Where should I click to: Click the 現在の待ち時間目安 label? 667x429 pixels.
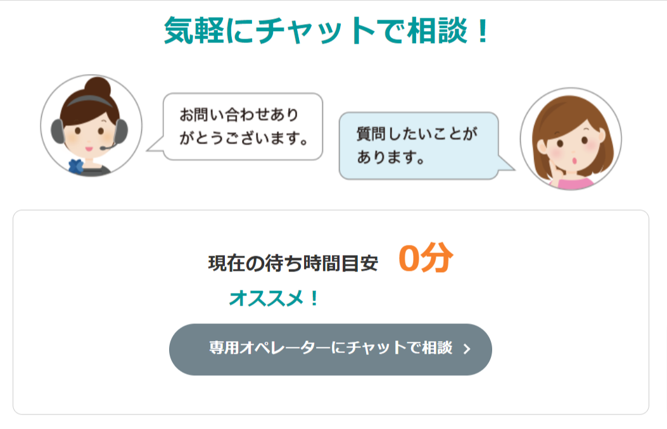tap(293, 263)
